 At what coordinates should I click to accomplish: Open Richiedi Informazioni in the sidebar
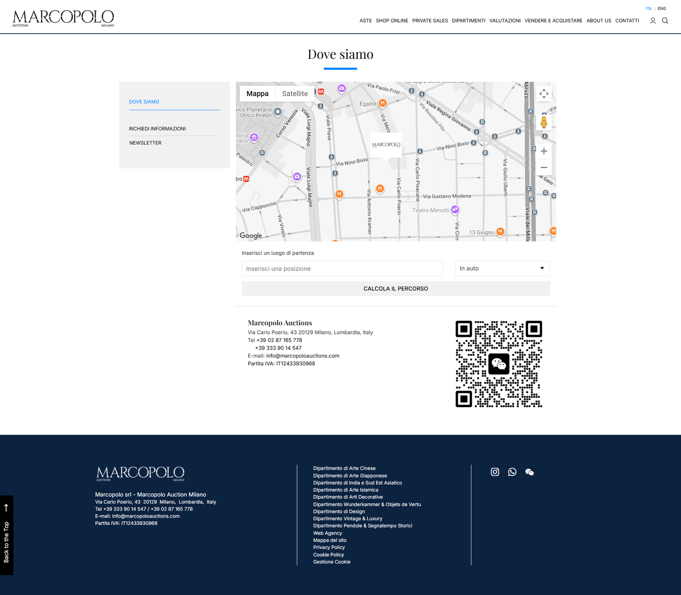click(157, 129)
